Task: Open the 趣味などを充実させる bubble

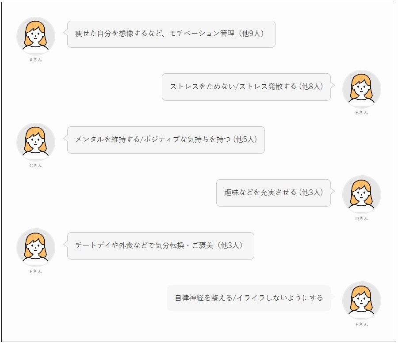Action: pos(273,193)
